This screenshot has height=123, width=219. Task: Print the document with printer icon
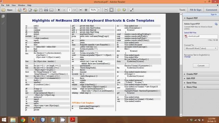pyautogui.click(x=46, y=10)
